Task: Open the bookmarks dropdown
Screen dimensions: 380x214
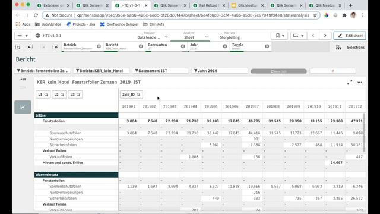Action: pyautogui.click(x=280, y=36)
